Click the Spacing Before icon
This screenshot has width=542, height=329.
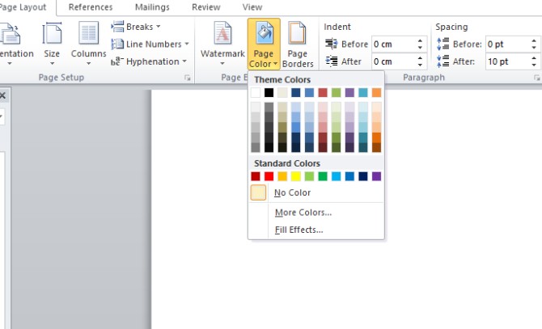tap(442, 44)
